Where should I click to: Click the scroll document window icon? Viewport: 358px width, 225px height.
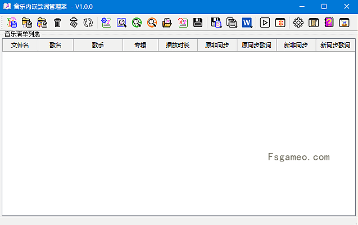pyautogui.click(x=314, y=22)
